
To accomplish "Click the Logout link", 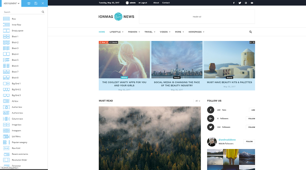I will click(143, 3).
